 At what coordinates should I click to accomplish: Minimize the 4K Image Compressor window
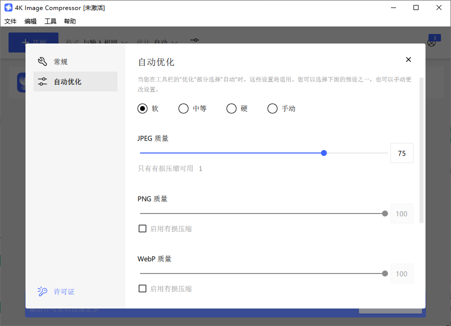[x=393, y=7]
